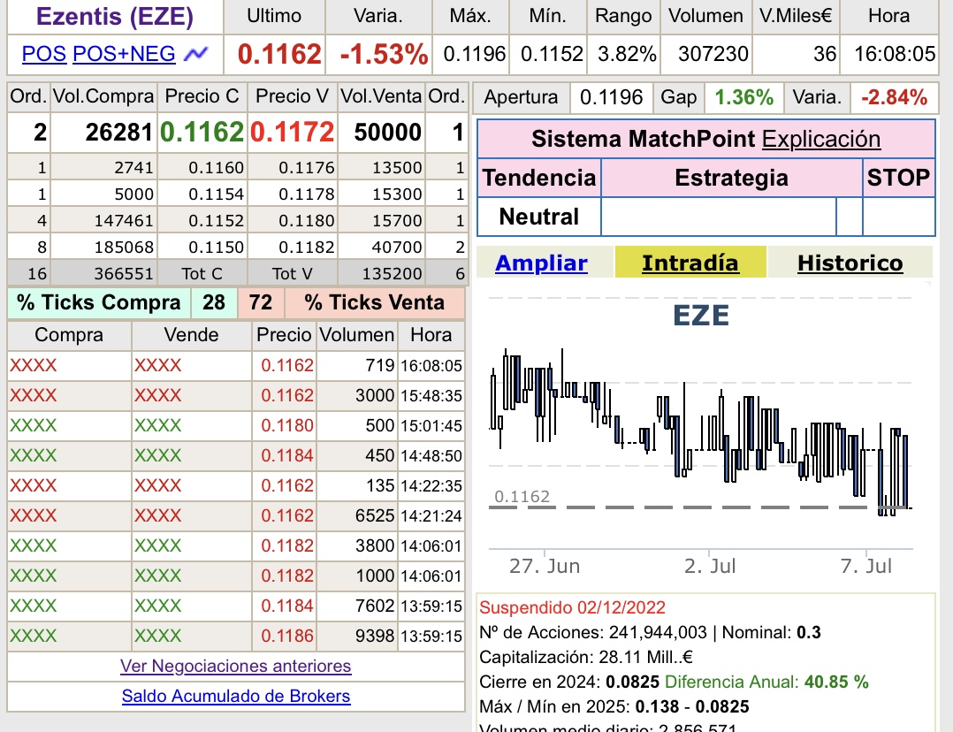The height and width of the screenshot is (732, 953).
Task: Click the -2.84% variation value
Action: pyautogui.click(x=894, y=97)
